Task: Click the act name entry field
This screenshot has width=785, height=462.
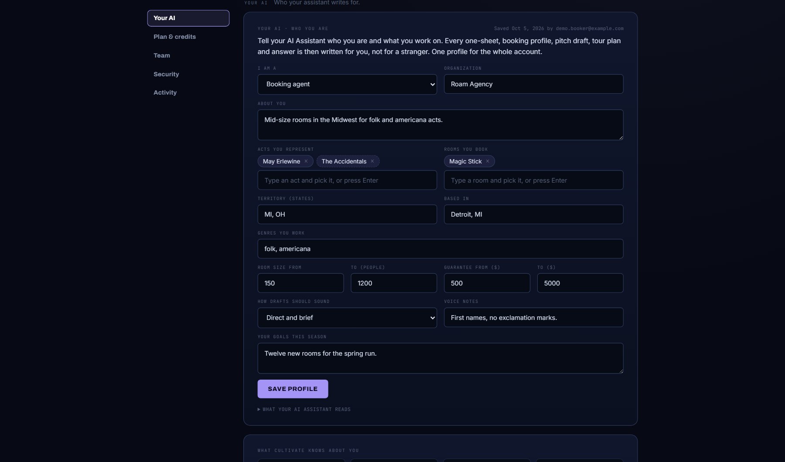Action: [x=347, y=180]
